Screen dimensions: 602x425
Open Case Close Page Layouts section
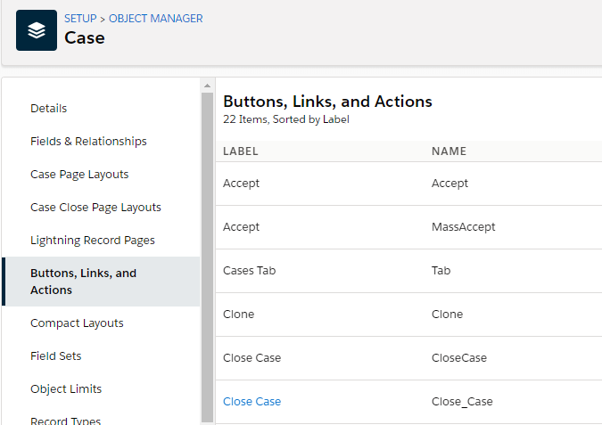coord(95,207)
